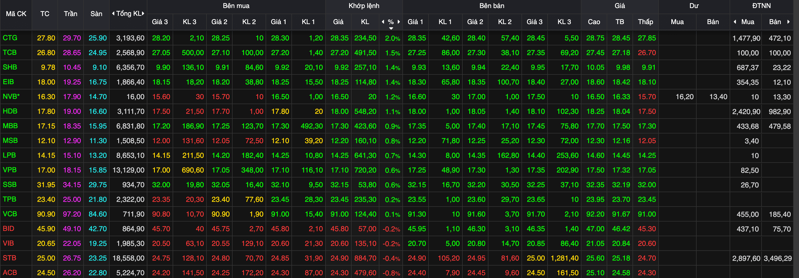Viewport: 799px width, 278px height.
Task: Click the left arrow beside the % column header
Action: point(383,22)
